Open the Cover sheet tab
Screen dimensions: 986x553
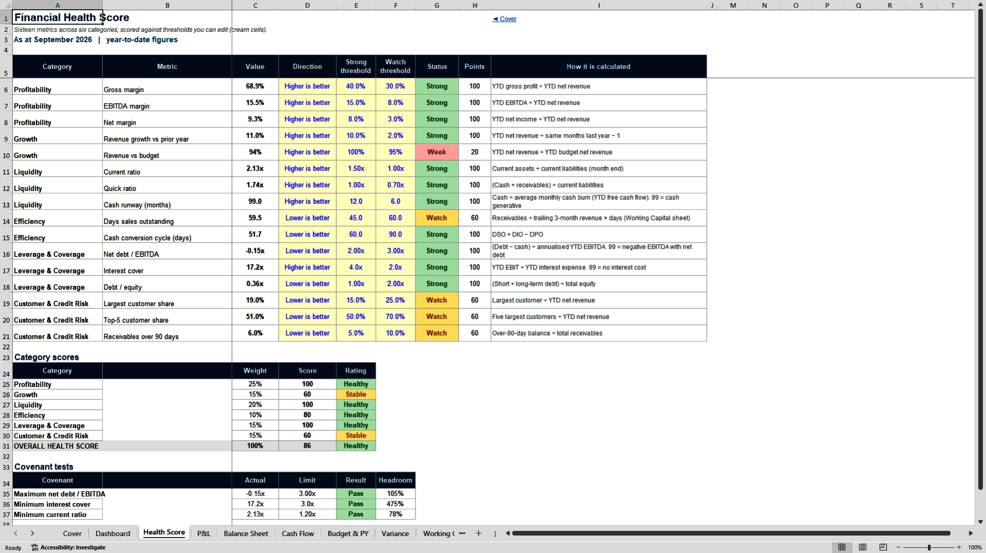tap(72, 533)
